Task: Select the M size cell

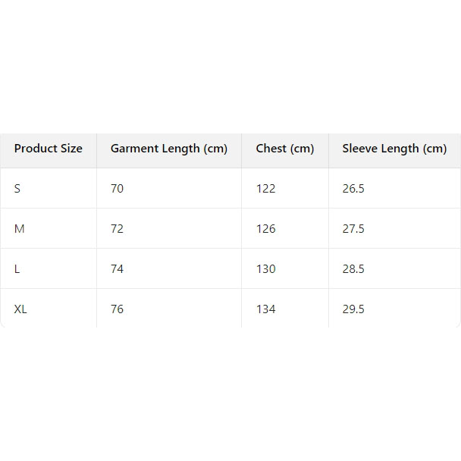Action: [20, 229]
